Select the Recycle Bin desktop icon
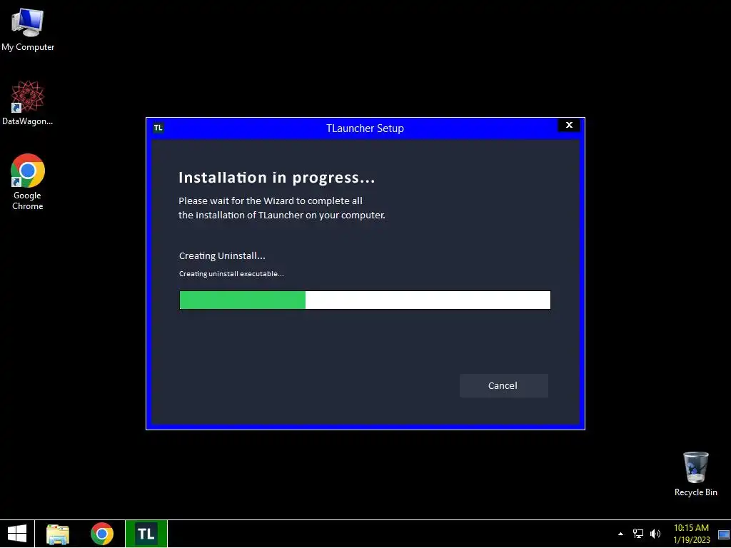The height and width of the screenshot is (548, 731). point(695,475)
